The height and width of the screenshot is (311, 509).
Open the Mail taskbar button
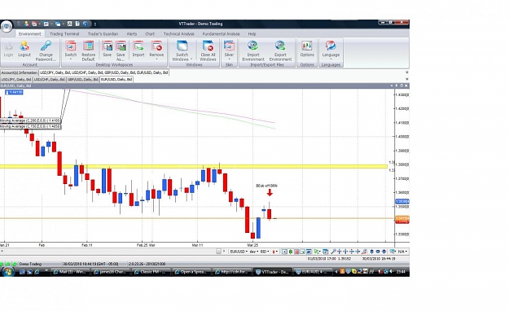click(69, 272)
